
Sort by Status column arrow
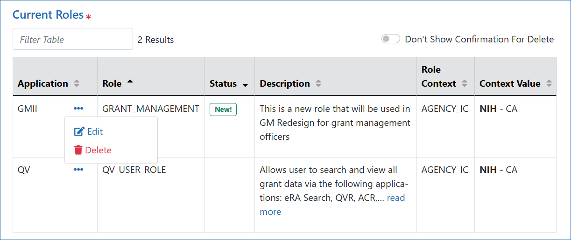(x=245, y=85)
